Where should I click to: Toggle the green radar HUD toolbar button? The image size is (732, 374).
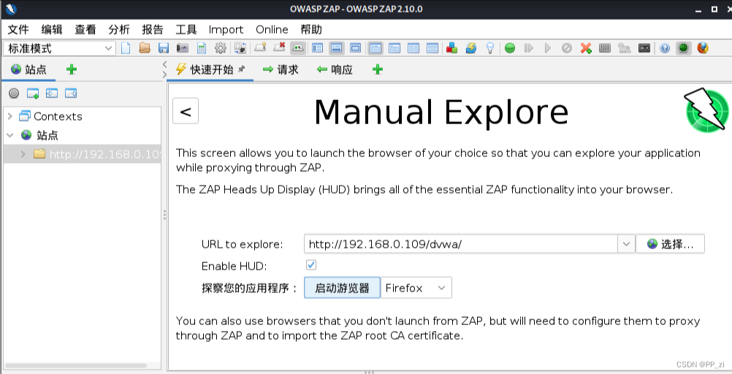tap(684, 48)
